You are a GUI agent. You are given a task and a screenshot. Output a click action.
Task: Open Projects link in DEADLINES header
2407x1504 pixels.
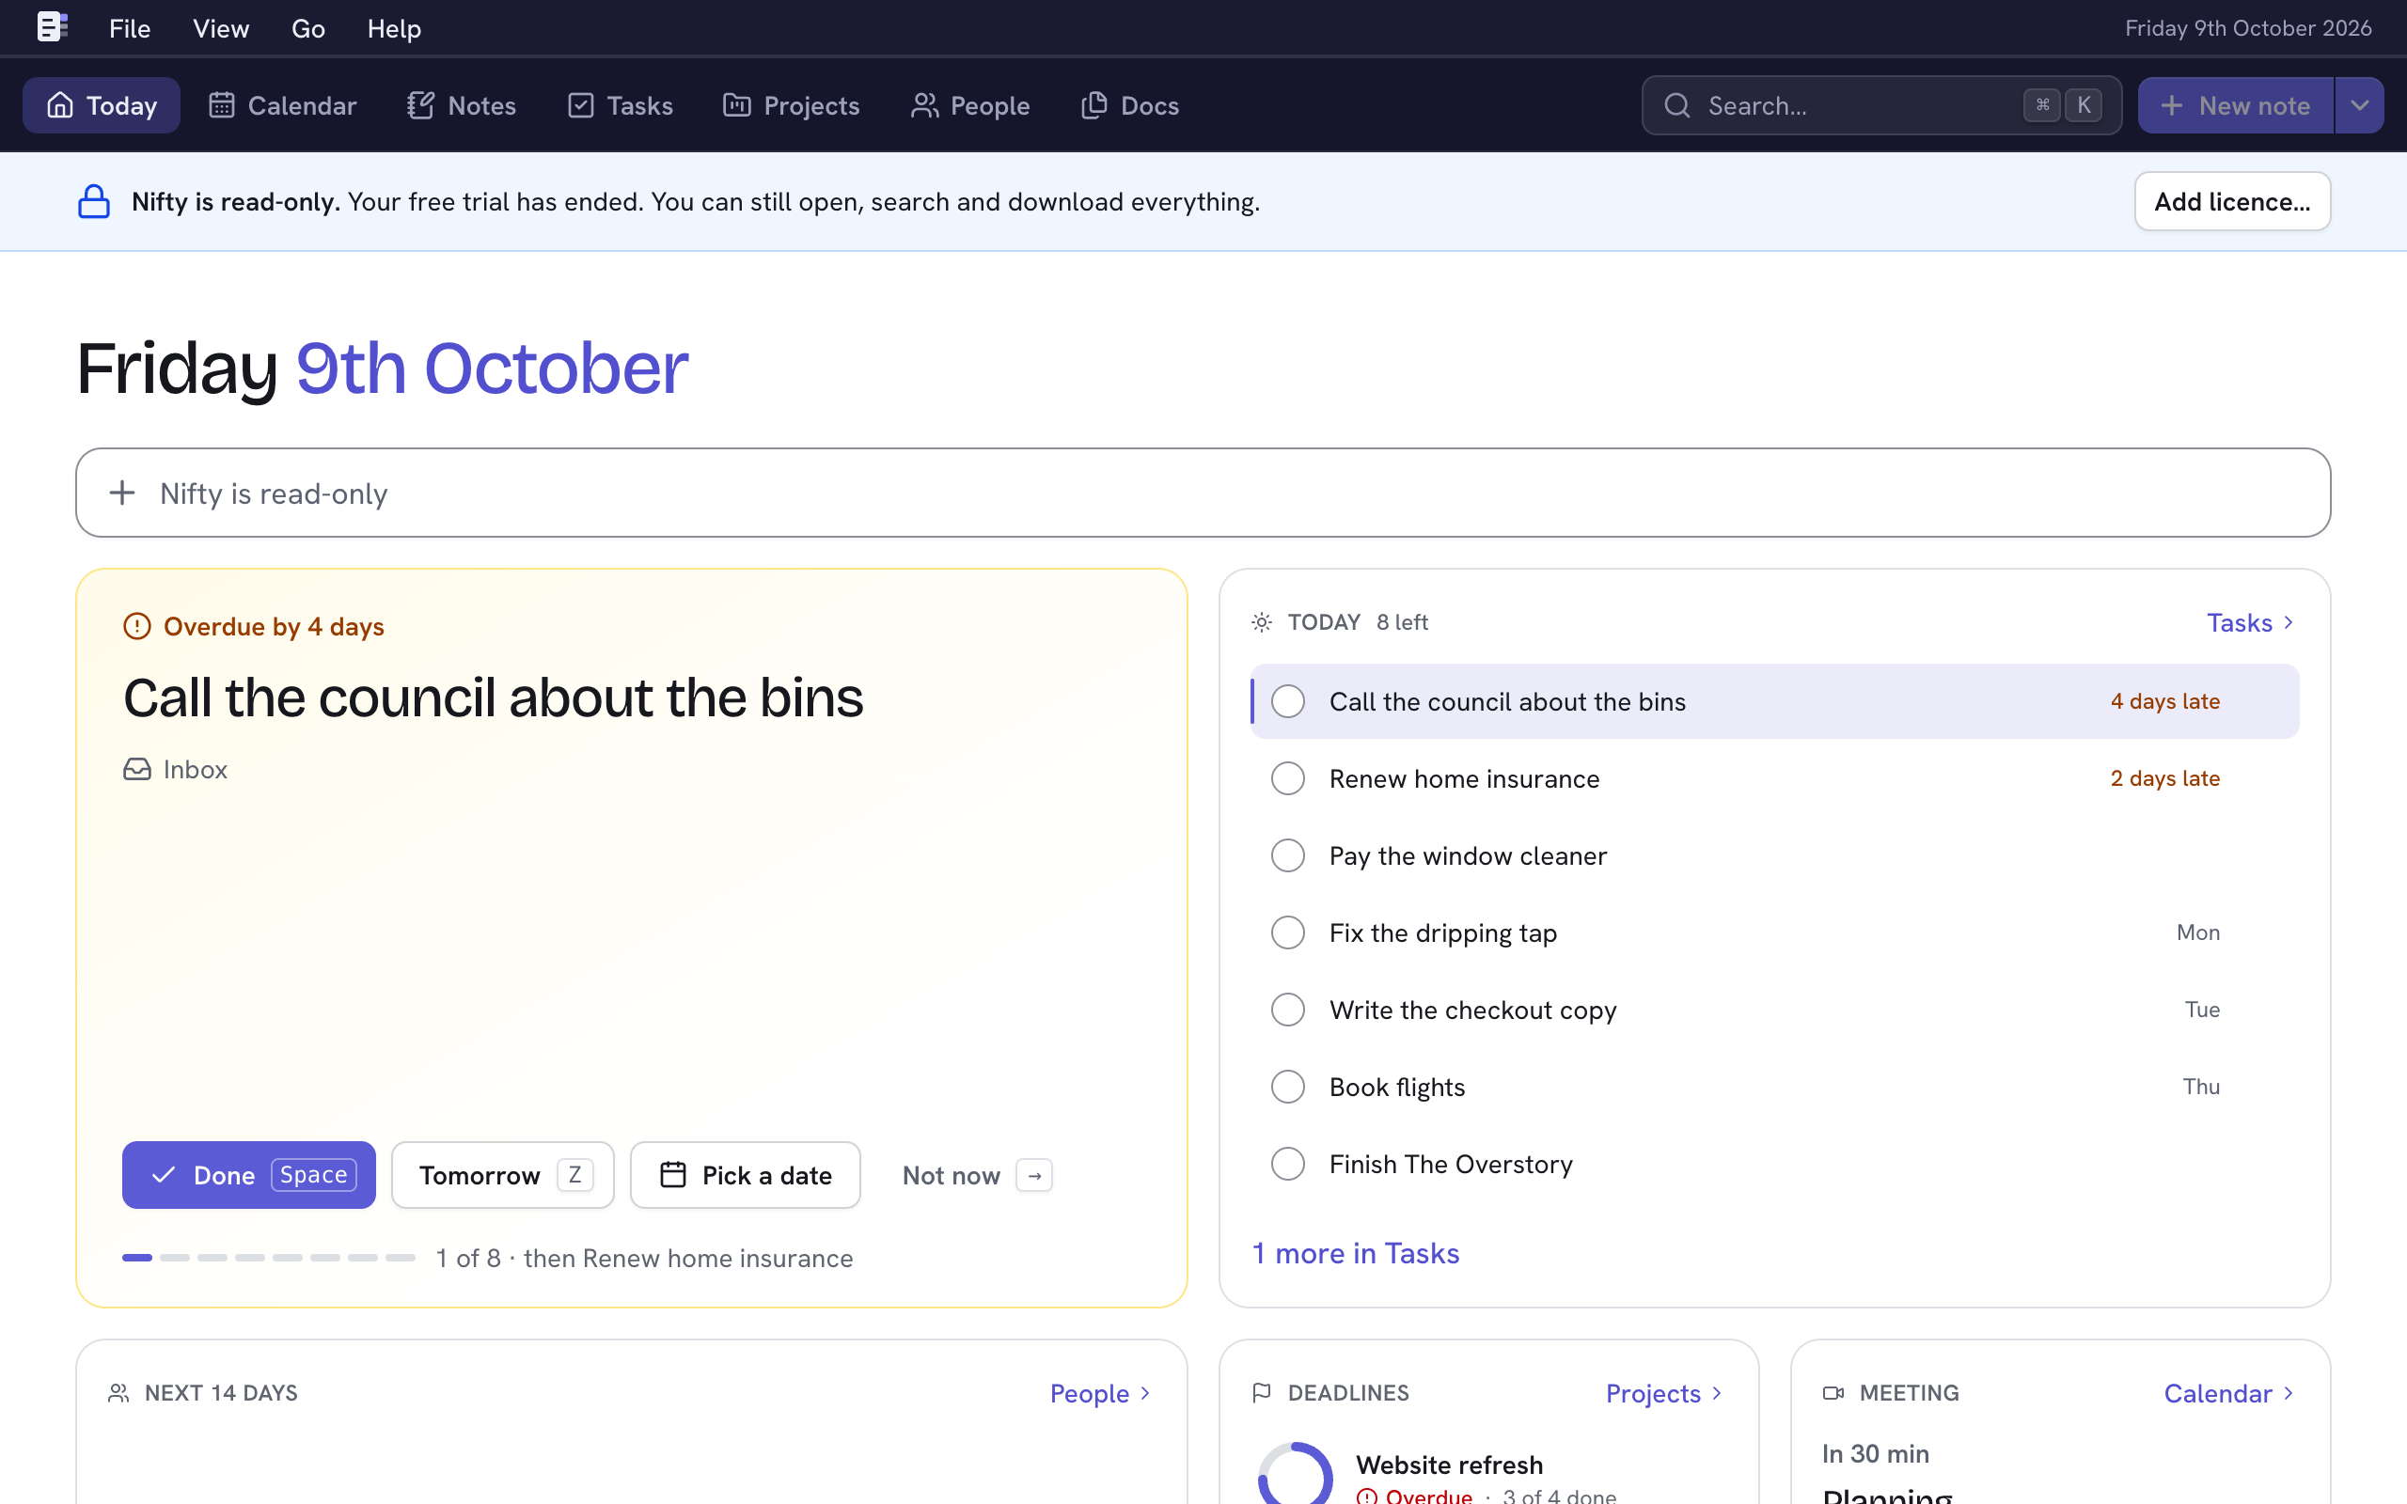click(1663, 1392)
